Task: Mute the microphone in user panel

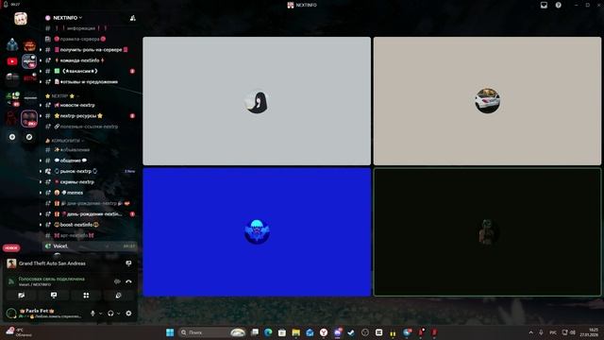Action: click(x=92, y=314)
